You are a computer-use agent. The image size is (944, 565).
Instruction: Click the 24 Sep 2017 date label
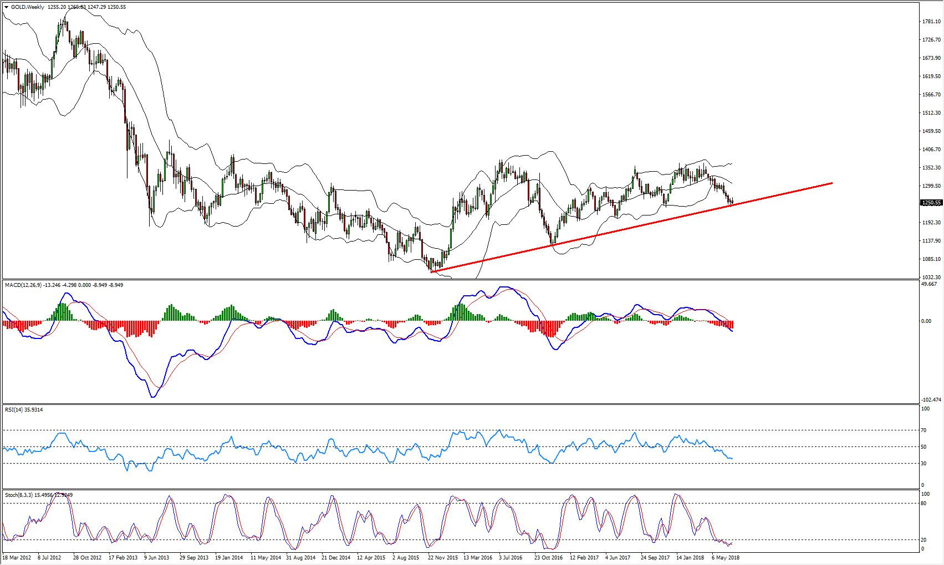coord(655,558)
